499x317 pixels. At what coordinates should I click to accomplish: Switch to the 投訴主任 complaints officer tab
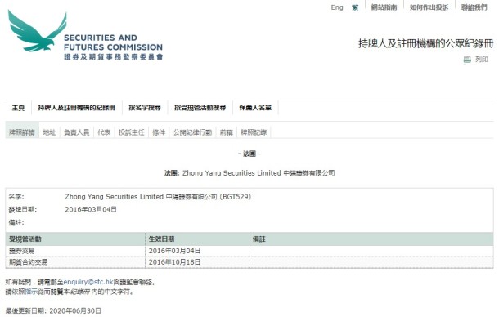[x=132, y=132]
